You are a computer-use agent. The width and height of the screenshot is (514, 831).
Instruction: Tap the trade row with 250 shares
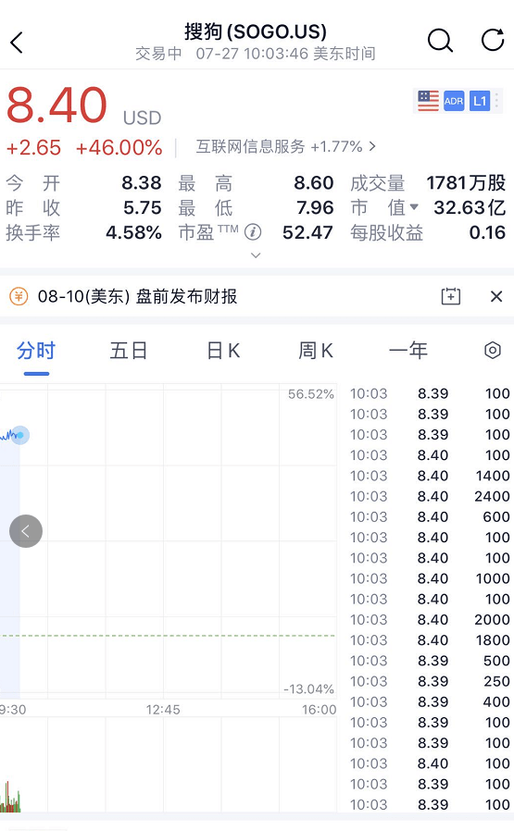(x=430, y=681)
